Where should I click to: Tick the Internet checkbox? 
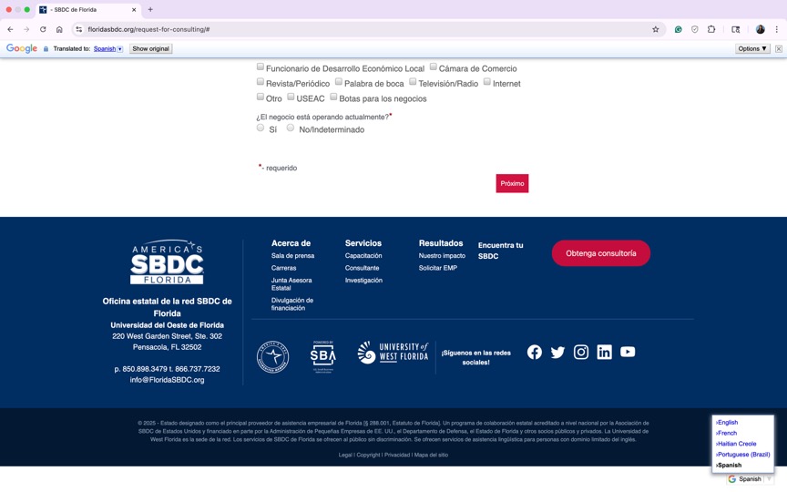point(487,82)
